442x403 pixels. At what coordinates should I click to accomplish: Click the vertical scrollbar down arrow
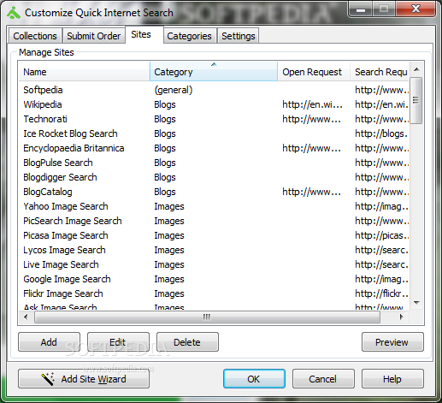point(416,303)
